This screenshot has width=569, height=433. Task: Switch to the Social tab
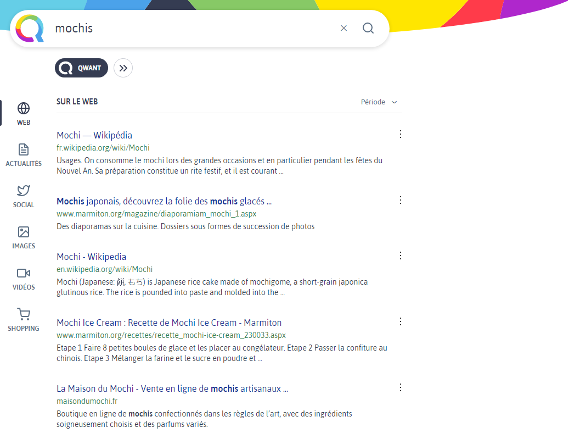coord(24,196)
